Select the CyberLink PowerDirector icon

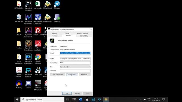click(28, 59)
